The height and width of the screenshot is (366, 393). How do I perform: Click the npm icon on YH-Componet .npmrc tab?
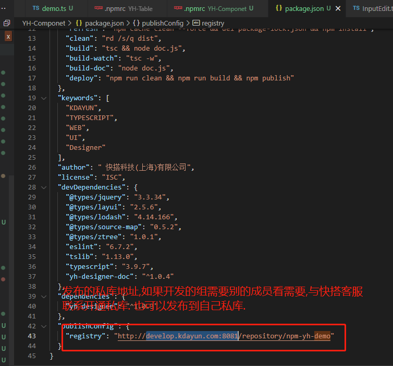click(178, 8)
